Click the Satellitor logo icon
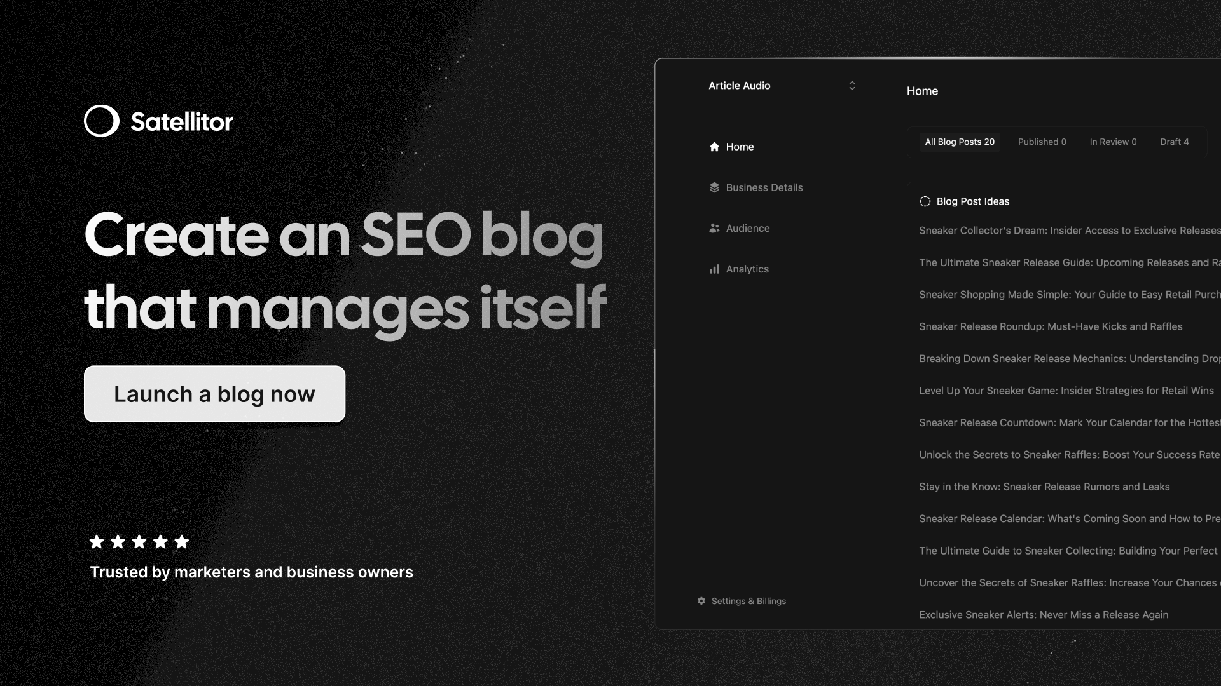Screen dimensions: 1221x686 100,121
